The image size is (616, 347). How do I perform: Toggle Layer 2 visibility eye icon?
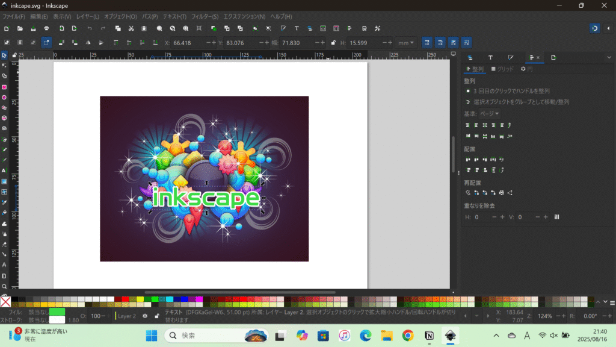click(145, 316)
